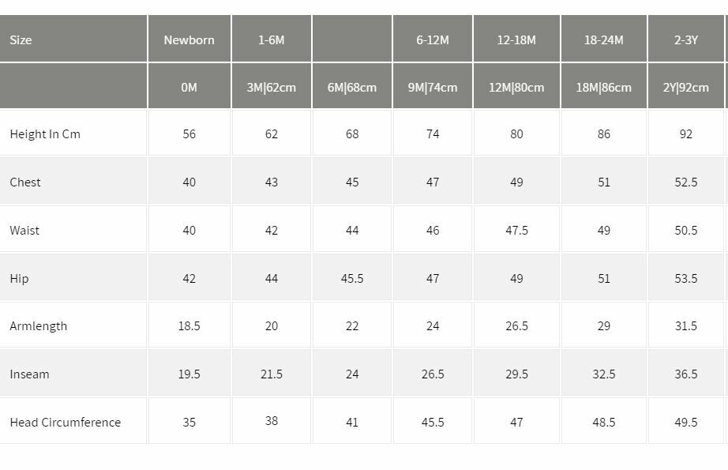The width and height of the screenshot is (728, 470).
Task: Click the 3M|62cm subheader cell
Action: [x=271, y=87]
